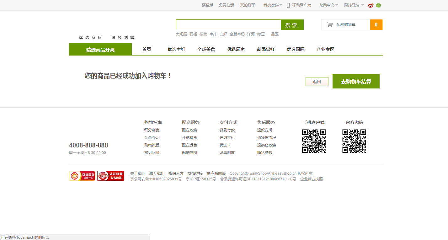The image size is (448, 240).
Task: Open 隐私条款 footer link
Action: coord(265,153)
